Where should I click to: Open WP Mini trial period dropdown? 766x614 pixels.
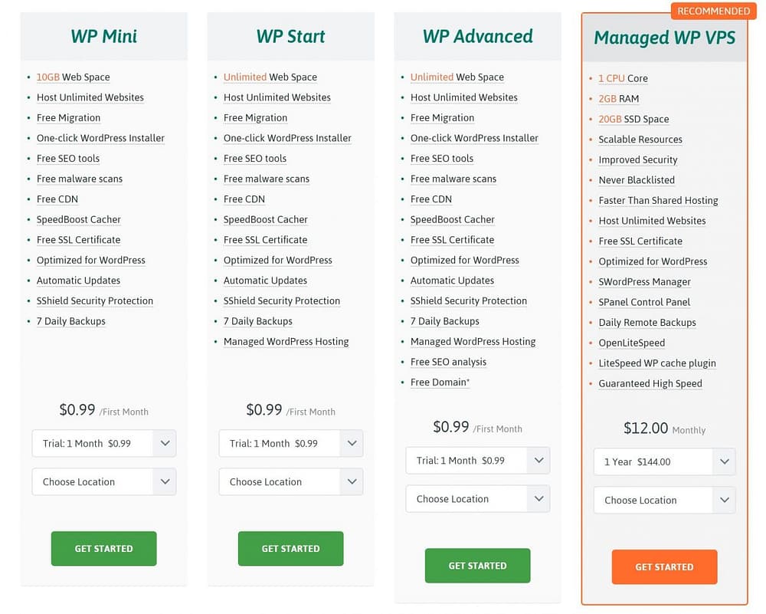tap(104, 443)
